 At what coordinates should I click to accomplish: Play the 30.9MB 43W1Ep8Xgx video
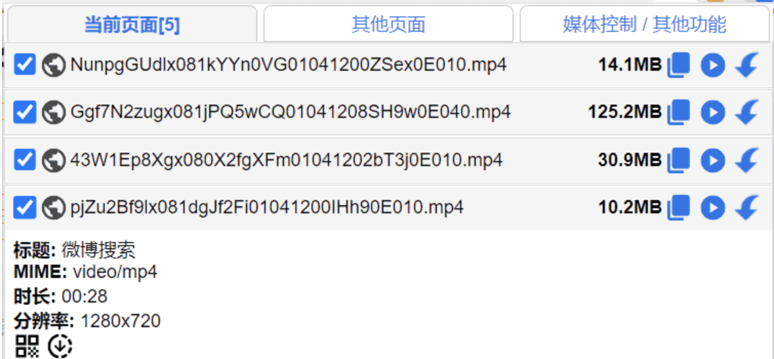coord(712,161)
